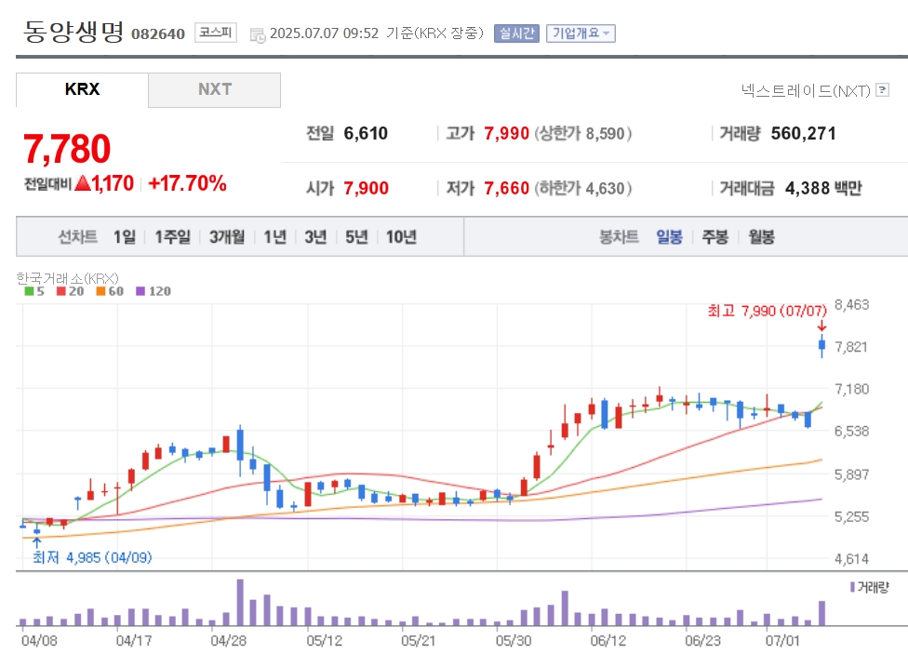Open the 넥스트레이드(NXT) help question icon

[x=883, y=89]
